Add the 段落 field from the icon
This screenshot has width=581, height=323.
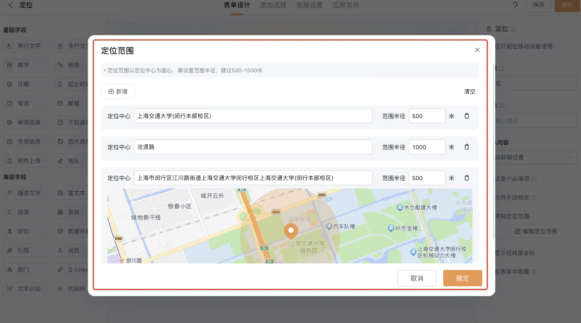10,212
